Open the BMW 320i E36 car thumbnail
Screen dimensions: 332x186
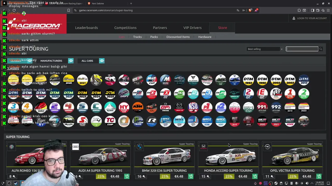click(164, 156)
